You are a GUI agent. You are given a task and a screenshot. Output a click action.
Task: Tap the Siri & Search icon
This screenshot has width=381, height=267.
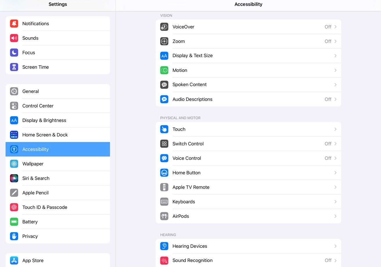pyautogui.click(x=14, y=178)
